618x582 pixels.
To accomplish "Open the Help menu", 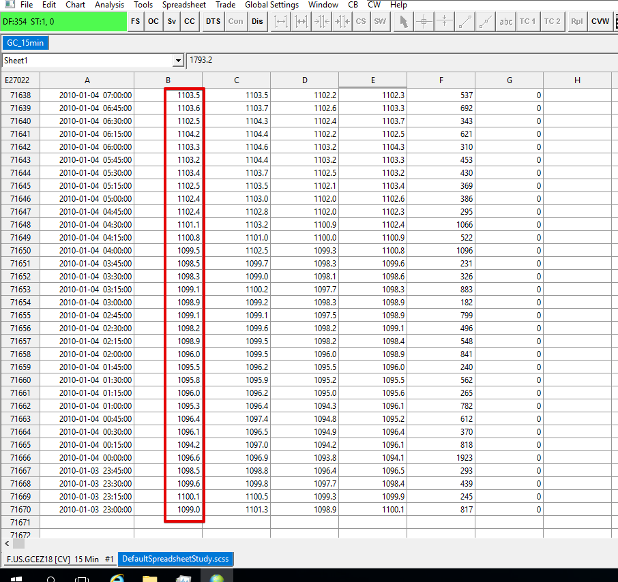I will pyautogui.click(x=398, y=5).
